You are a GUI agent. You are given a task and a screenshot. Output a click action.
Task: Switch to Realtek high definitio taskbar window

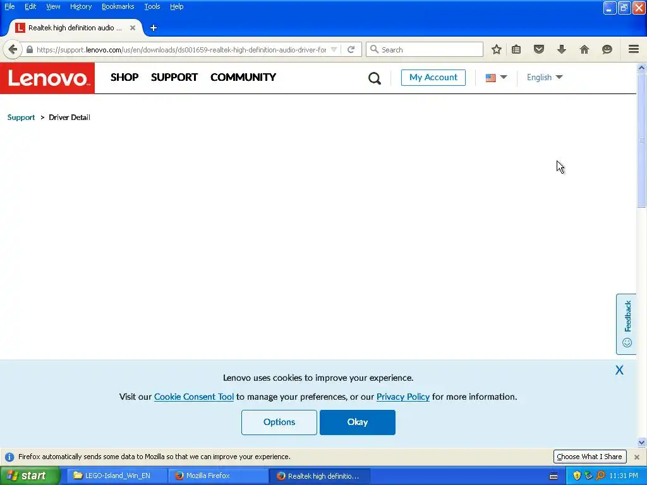tap(319, 476)
